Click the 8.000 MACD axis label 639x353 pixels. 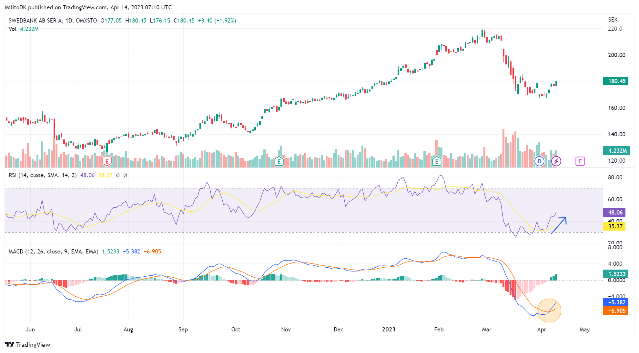pos(615,247)
